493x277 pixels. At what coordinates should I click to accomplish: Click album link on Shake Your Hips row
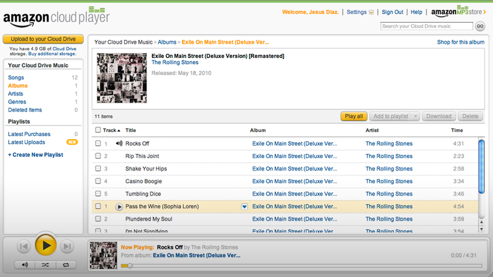tap(295, 169)
